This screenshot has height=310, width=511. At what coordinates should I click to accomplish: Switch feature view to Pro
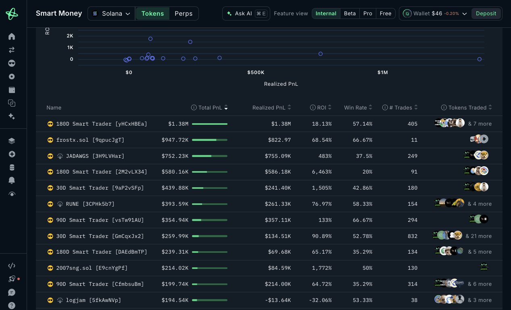(367, 14)
